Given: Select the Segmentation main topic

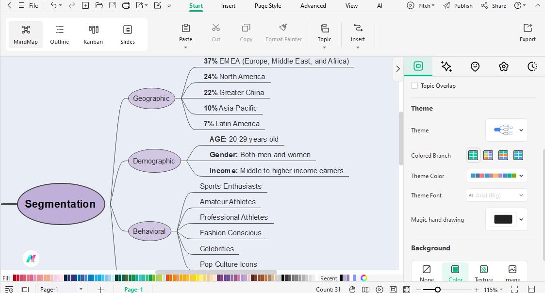Looking at the screenshot, I should [x=61, y=204].
